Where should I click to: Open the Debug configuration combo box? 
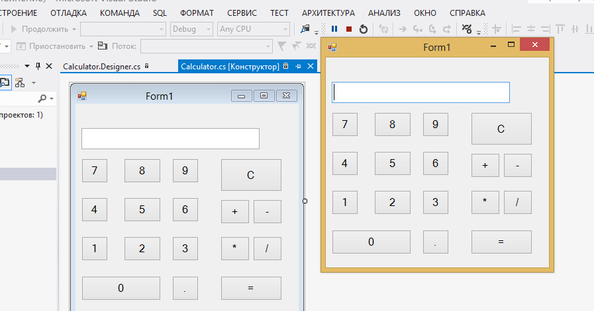click(x=191, y=29)
